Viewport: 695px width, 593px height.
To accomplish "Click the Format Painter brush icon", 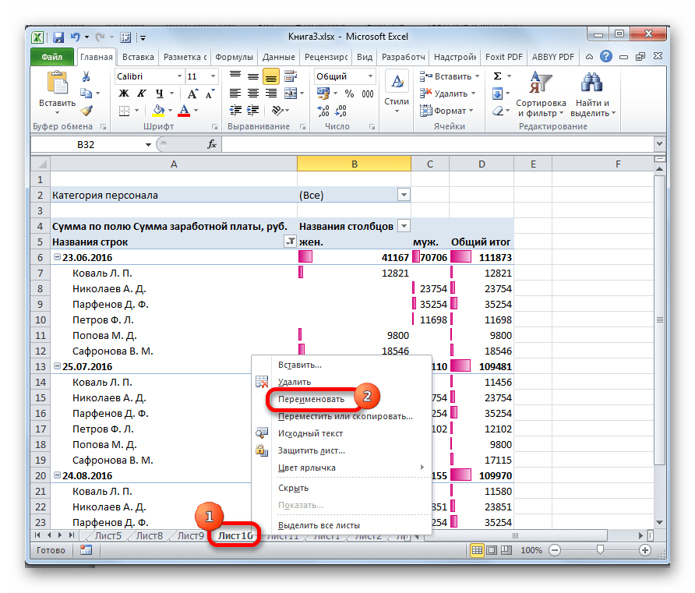I will pos(86,111).
